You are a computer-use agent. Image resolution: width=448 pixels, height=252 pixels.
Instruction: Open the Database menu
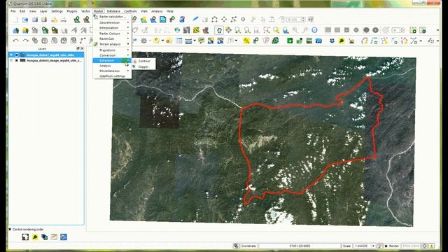coord(113,11)
